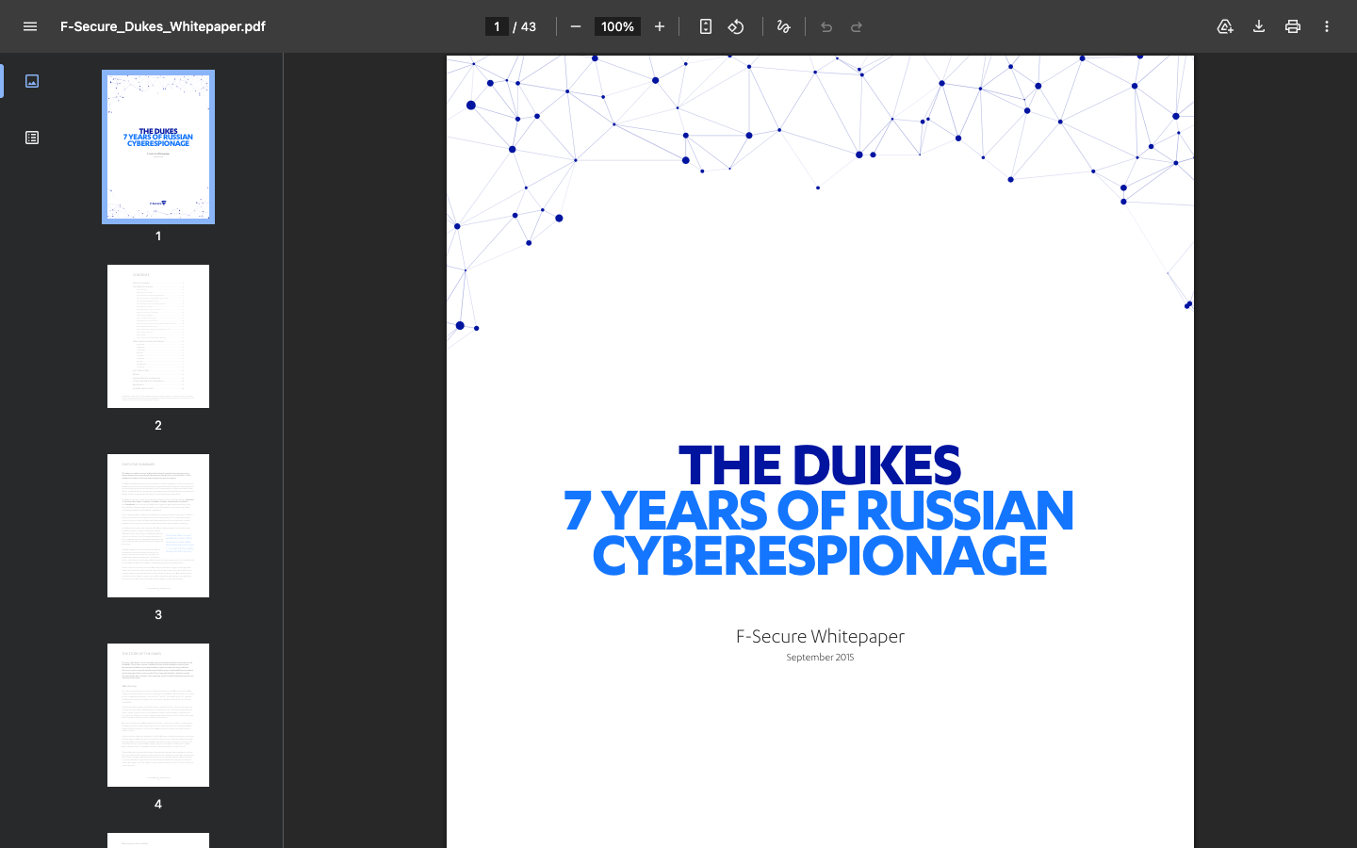
Task: Enable the annotation drawing tool
Action: (x=783, y=26)
